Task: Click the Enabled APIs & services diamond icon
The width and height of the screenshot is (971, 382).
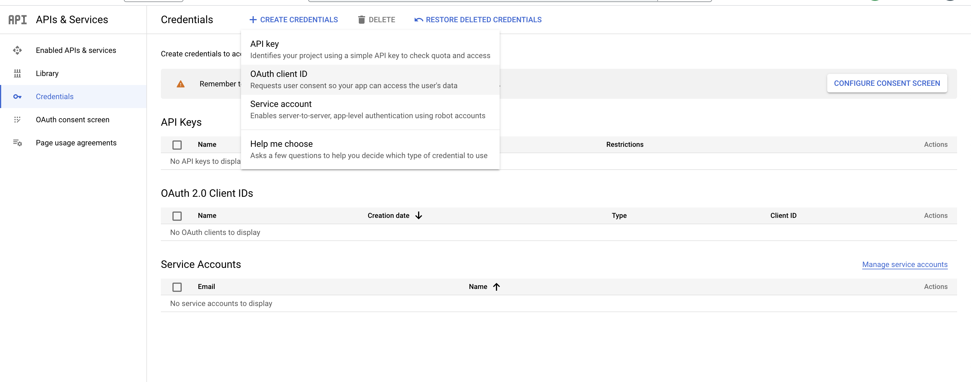Action: point(17,51)
